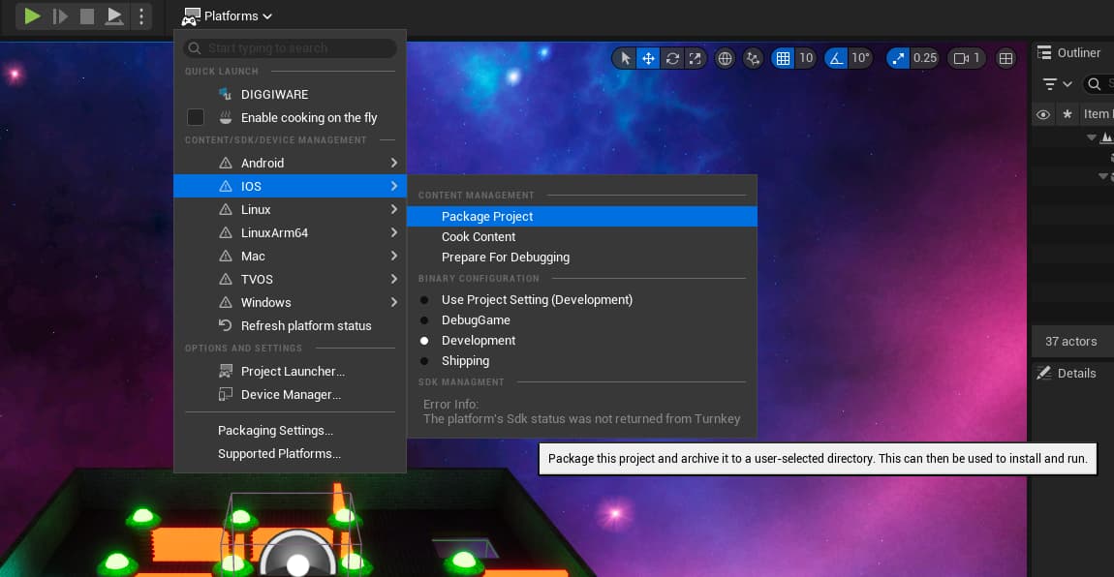Open camera speed setting

(966, 58)
